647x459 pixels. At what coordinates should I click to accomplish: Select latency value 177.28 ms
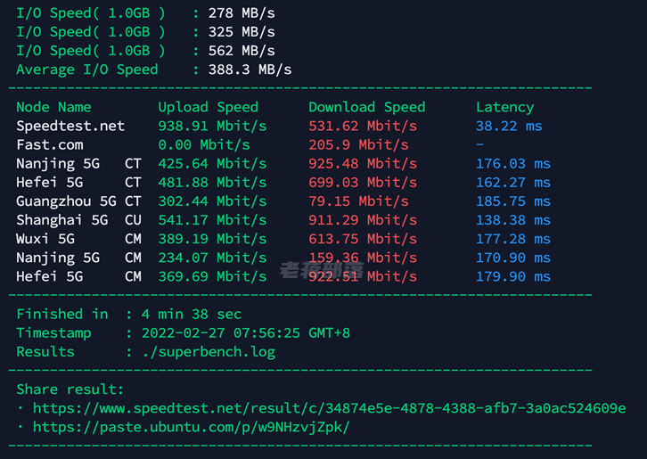[x=513, y=239]
